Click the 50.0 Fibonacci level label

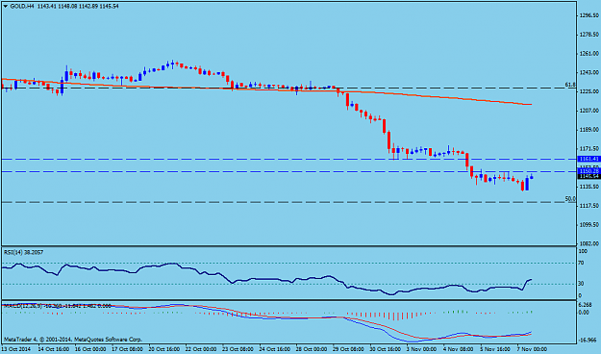[x=570, y=199]
